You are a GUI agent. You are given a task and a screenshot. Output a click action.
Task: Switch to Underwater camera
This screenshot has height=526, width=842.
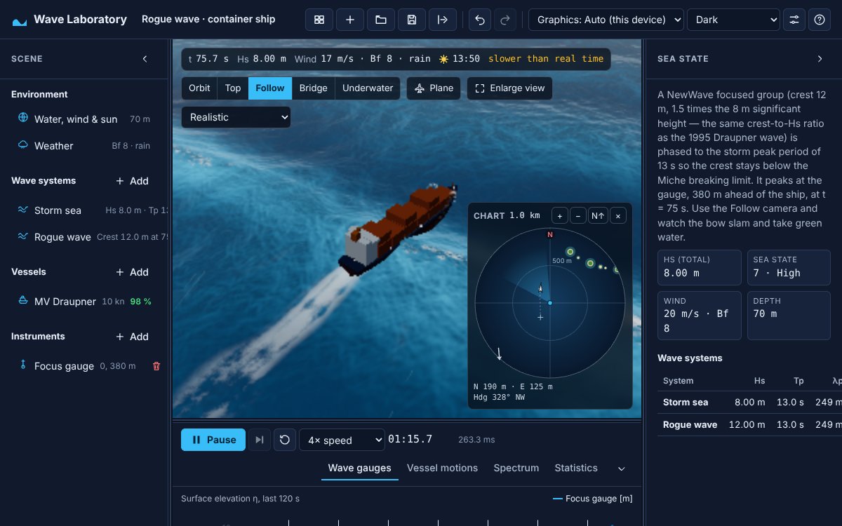(368, 88)
